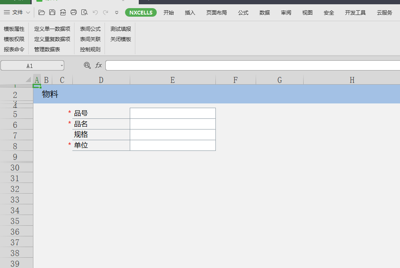Click the fx insert function icon

99,65
